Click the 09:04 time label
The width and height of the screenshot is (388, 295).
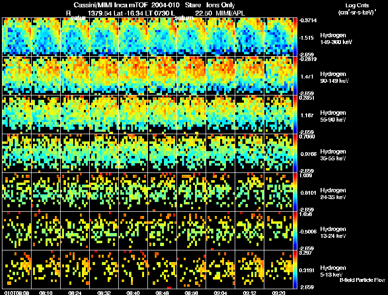click(x=220, y=293)
